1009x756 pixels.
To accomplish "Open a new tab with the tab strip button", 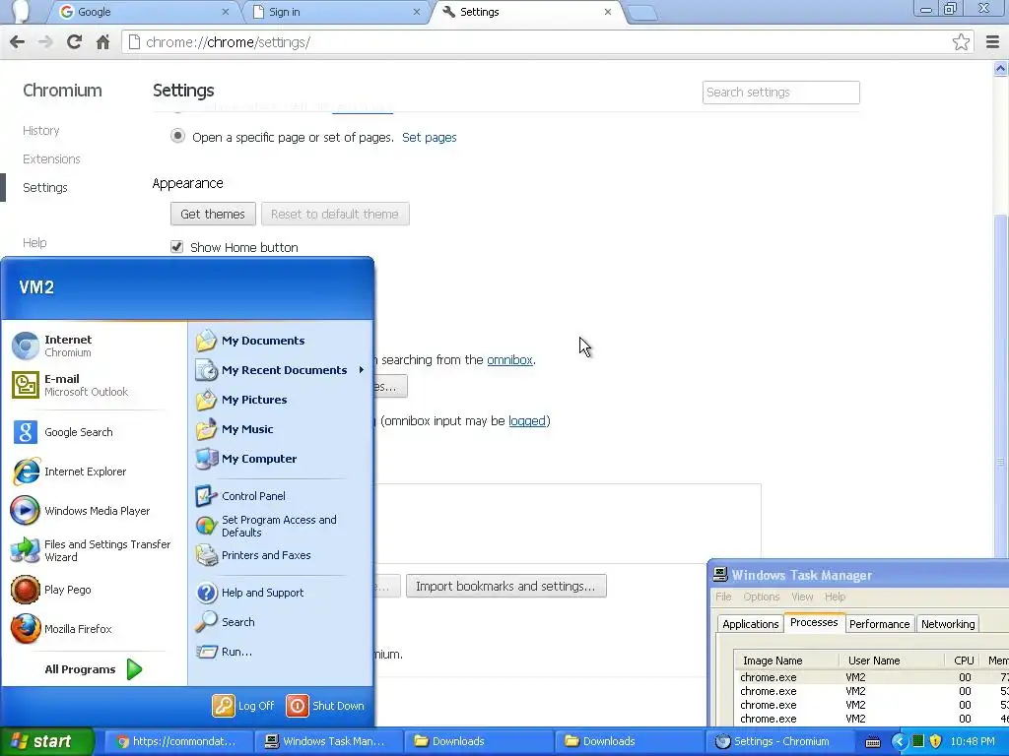I will pyautogui.click(x=641, y=13).
